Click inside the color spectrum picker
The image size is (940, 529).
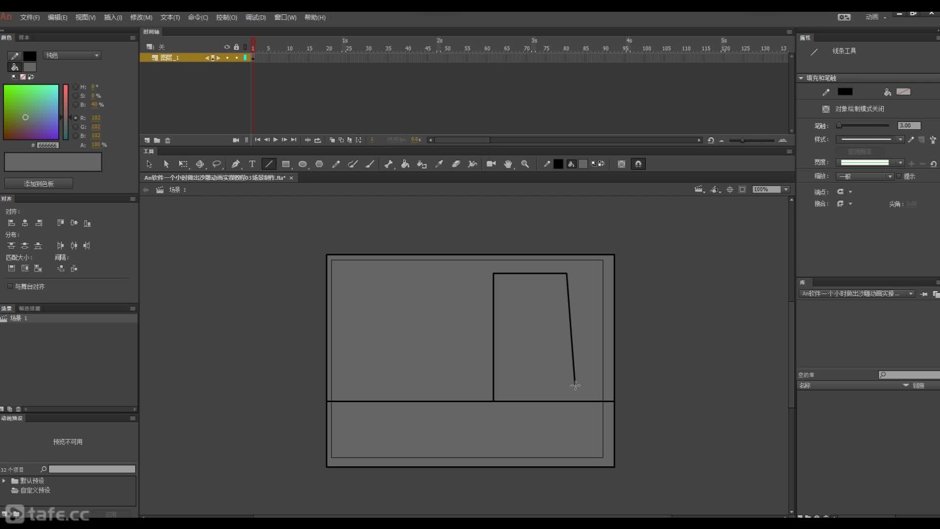(31, 112)
